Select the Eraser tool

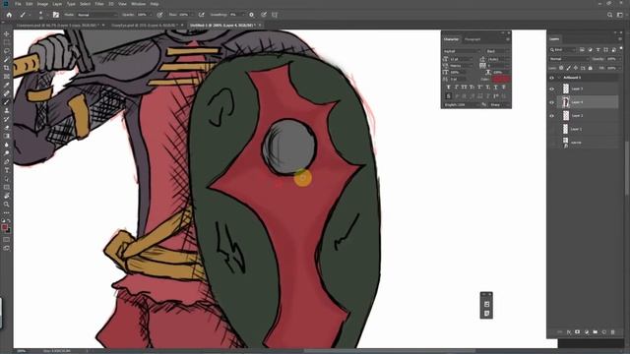click(x=7, y=127)
